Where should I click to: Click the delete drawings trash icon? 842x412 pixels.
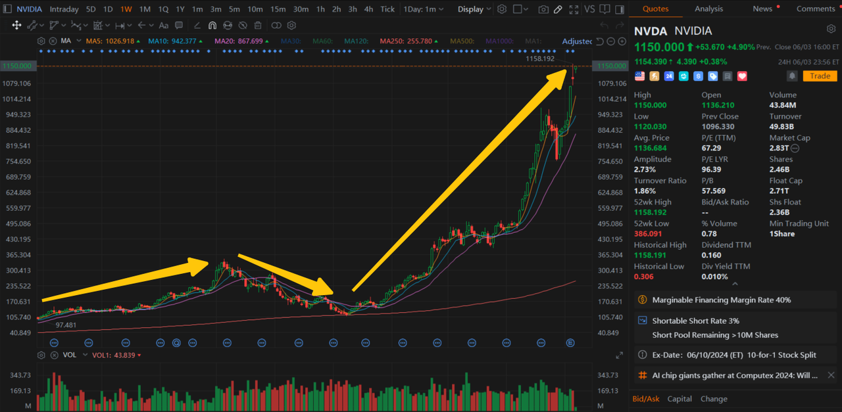click(x=258, y=25)
